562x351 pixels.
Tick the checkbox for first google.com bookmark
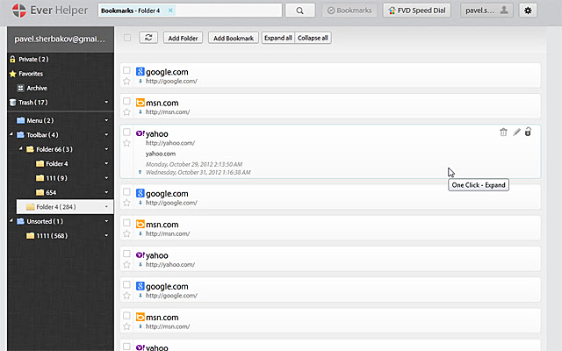(127, 70)
